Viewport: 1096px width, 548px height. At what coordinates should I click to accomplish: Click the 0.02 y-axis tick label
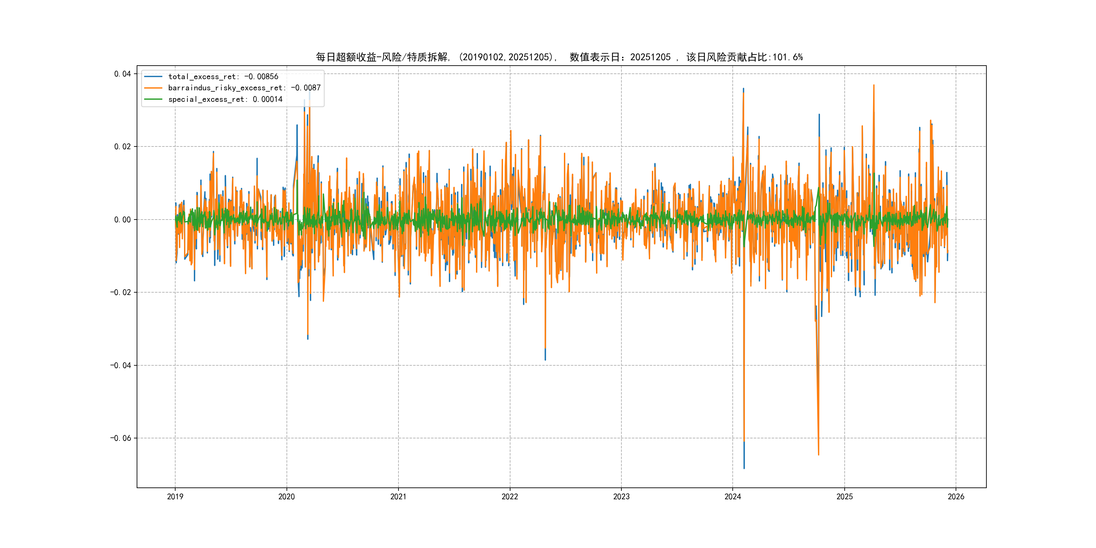coord(122,147)
